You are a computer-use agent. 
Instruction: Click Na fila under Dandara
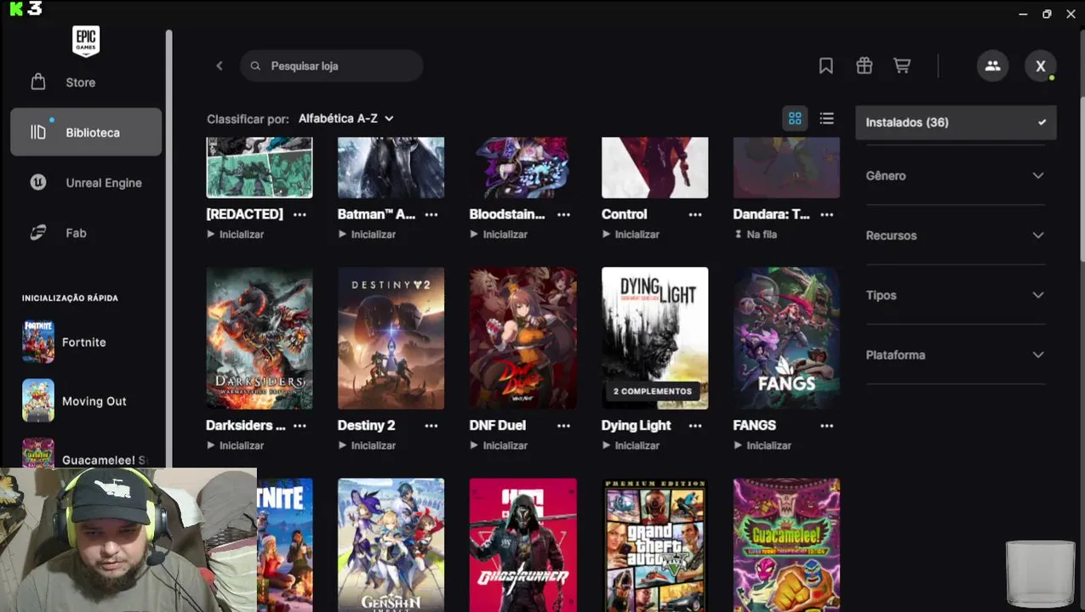pos(756,234)
